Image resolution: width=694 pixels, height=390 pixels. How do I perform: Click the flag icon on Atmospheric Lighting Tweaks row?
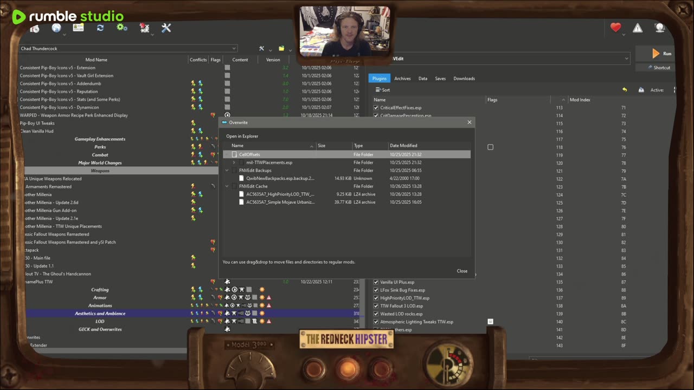point(490,322)
